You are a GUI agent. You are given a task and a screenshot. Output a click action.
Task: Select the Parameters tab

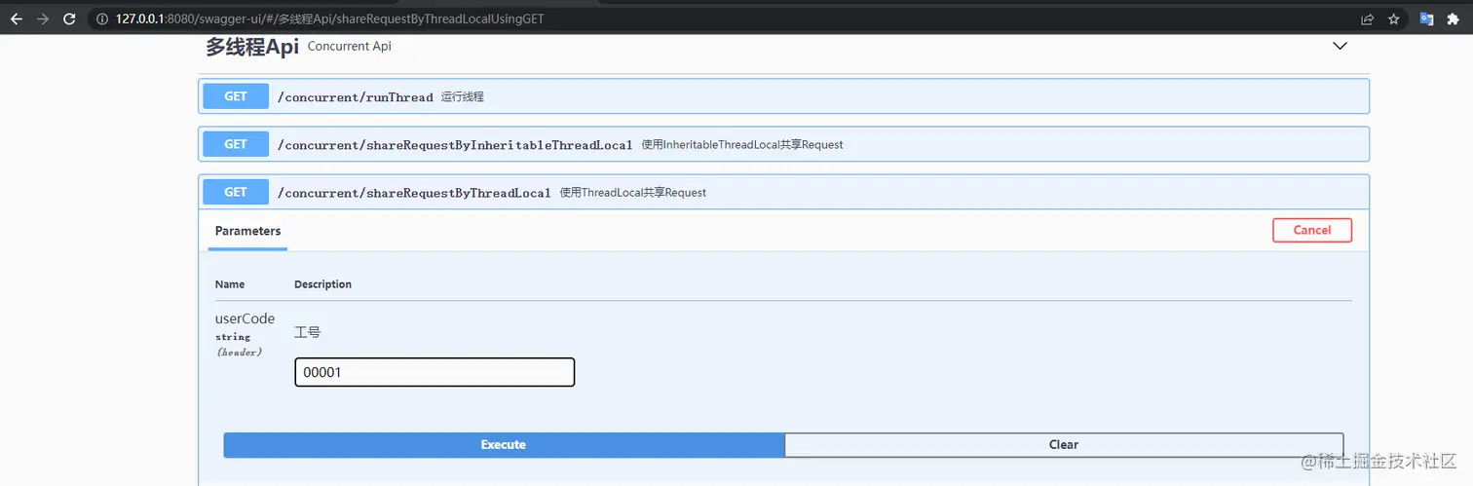247,231
